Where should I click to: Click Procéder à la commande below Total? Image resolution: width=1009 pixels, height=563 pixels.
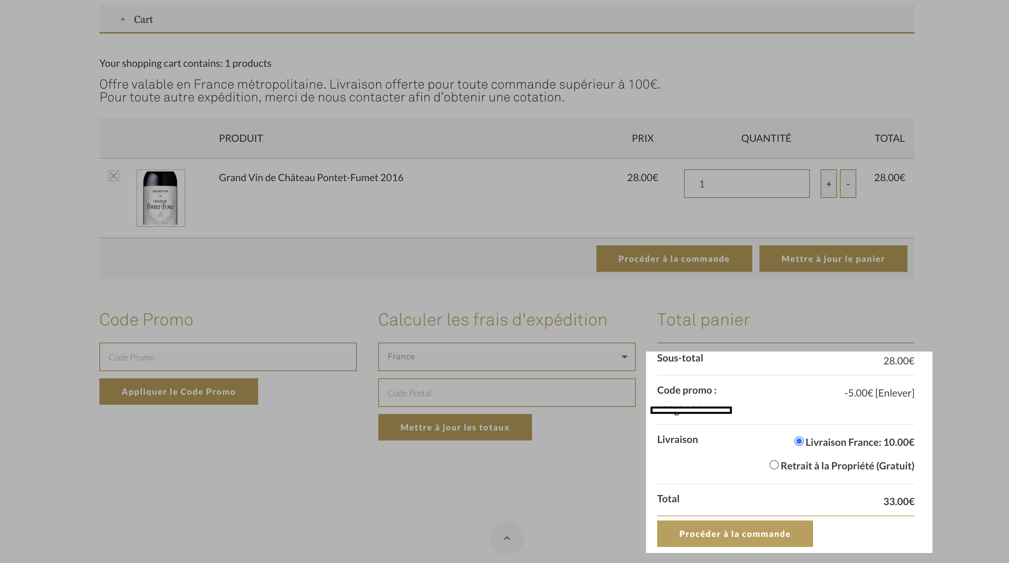(735, 534)
